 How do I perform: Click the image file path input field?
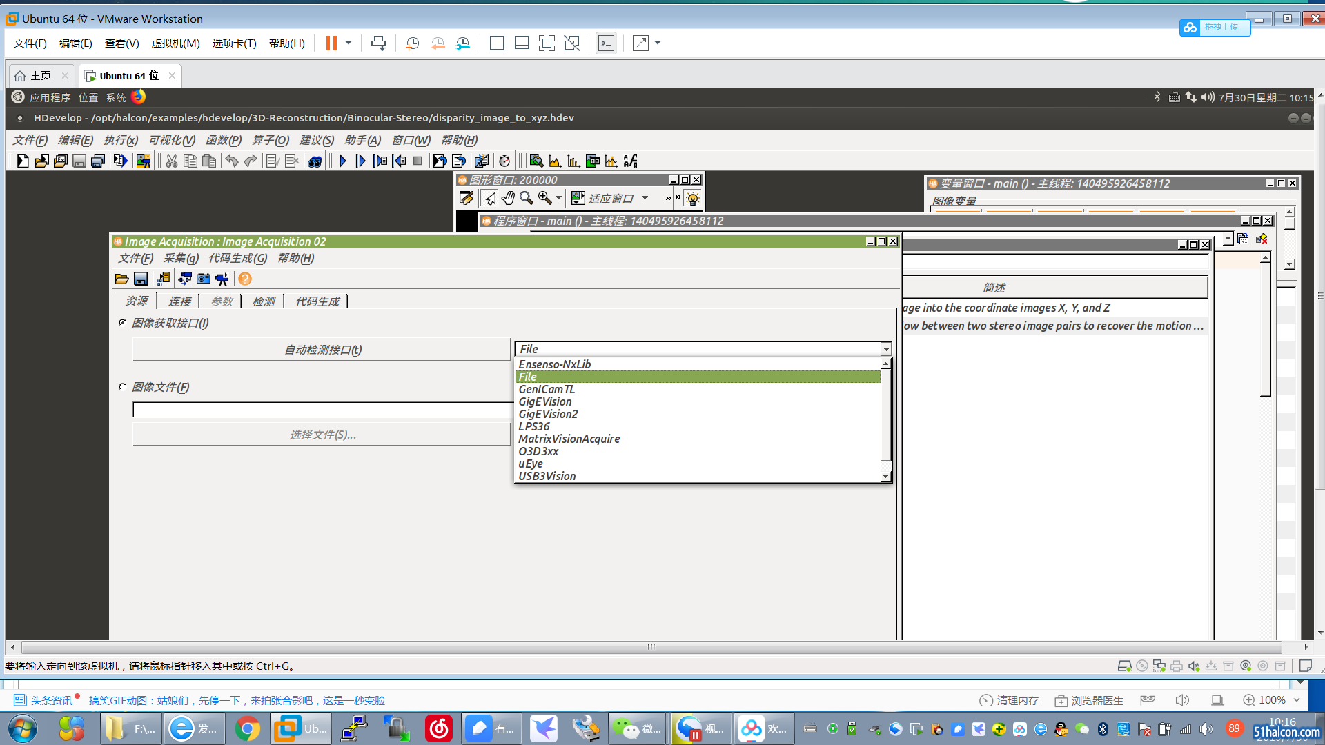(322, 410)
